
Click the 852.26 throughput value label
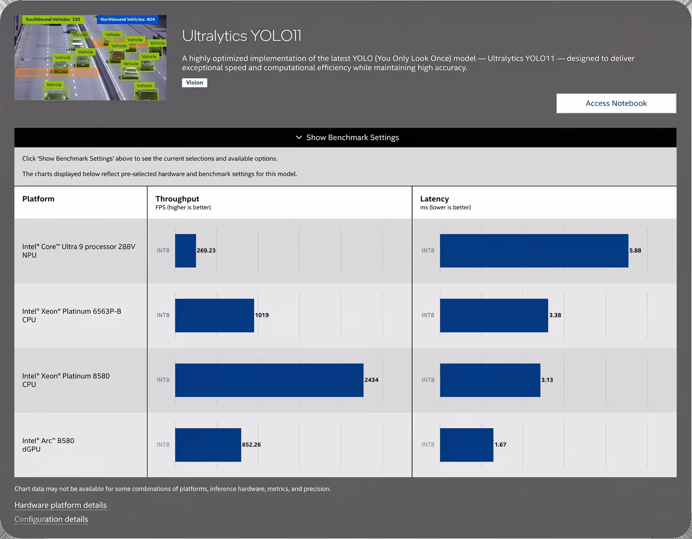251,444
